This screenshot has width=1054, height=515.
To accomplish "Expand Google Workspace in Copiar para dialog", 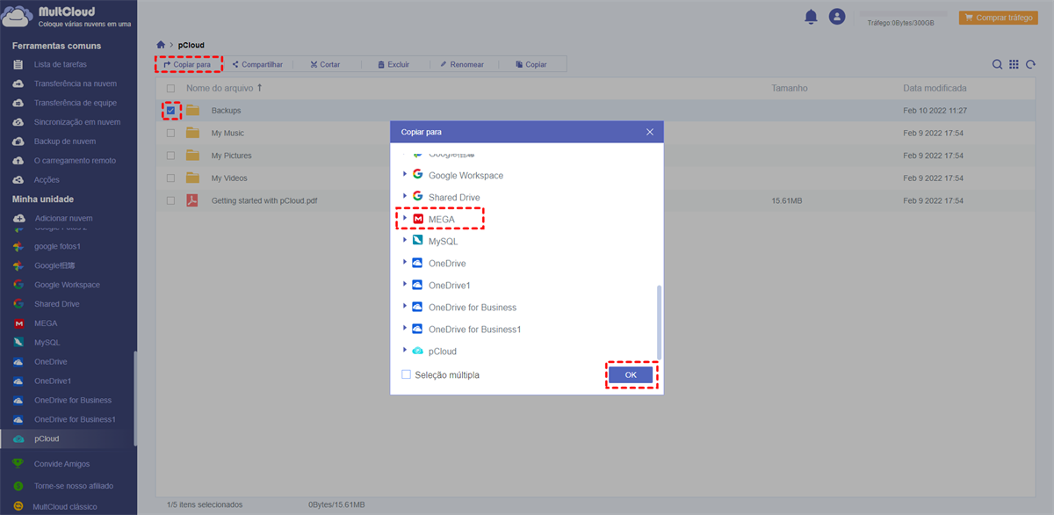I will click(405, 175).
